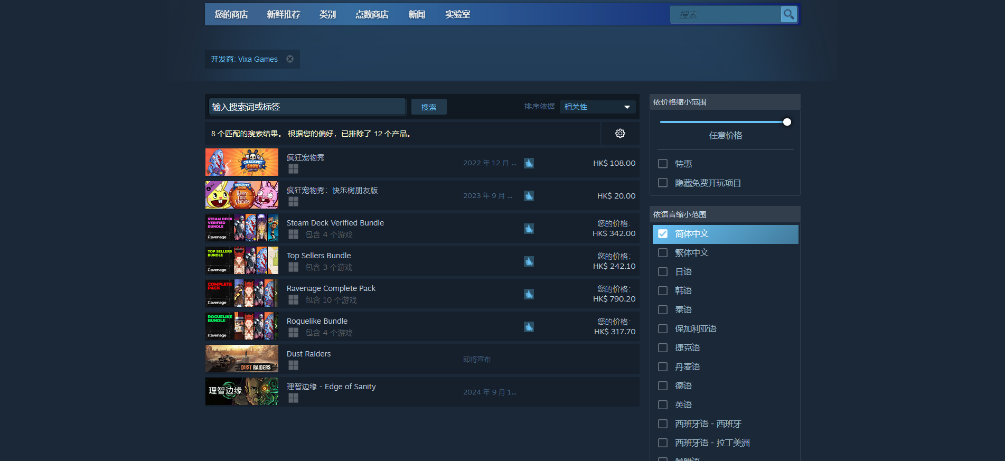Viewport: 1005px width, 461px height.
Task: Click the magnifier search icon in store header
Action: pos(788,14)
